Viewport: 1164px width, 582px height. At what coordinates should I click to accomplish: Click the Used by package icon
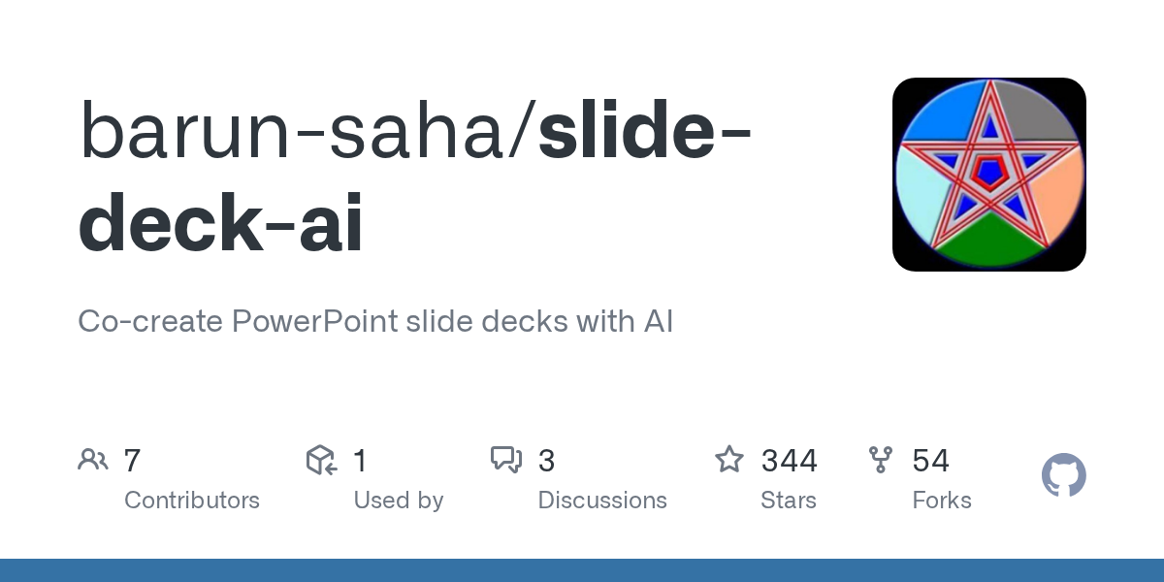tap(321, 460)
